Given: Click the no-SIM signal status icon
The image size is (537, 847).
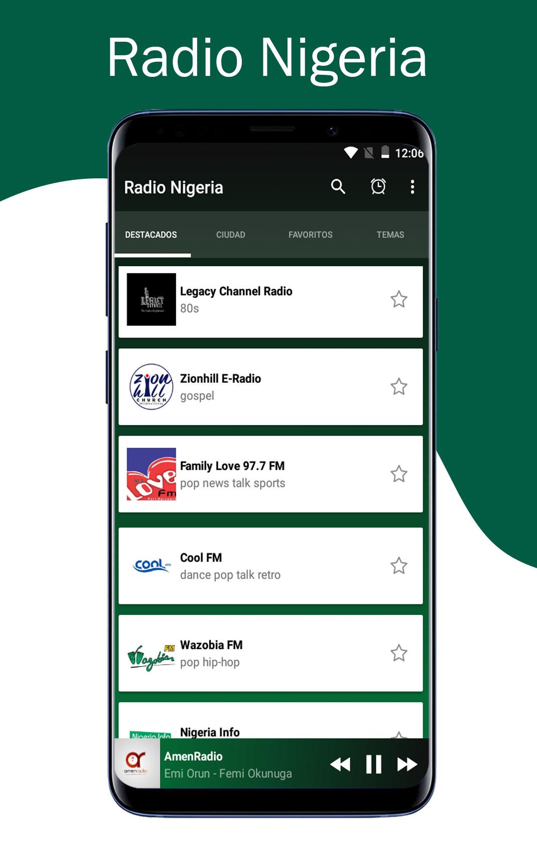Looking at the screenshot, I should click(x=369, y=153).
